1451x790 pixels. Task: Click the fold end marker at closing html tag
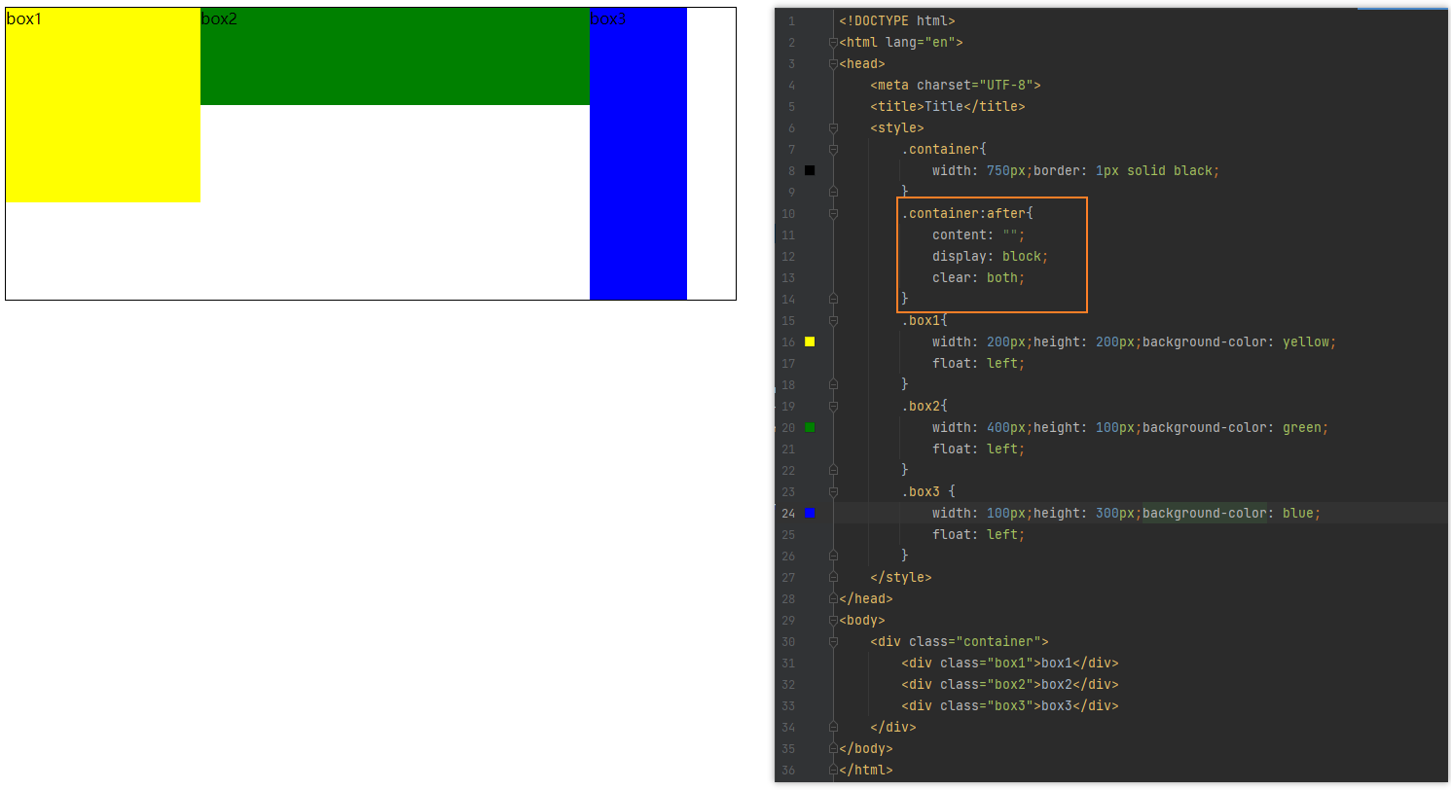[833, 770]
